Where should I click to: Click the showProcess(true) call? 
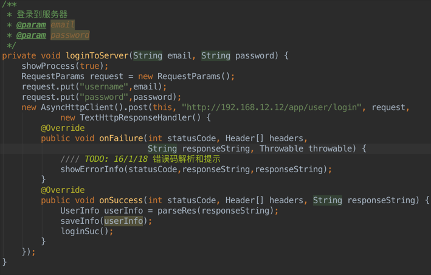(63, 66)
